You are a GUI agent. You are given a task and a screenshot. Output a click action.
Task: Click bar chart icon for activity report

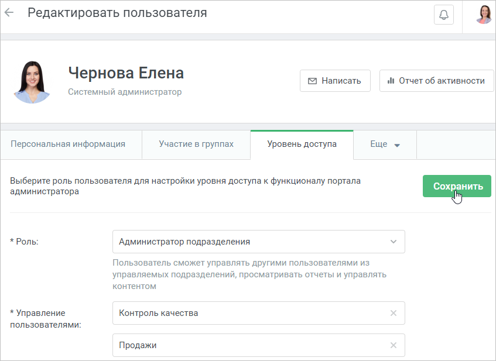391,81
